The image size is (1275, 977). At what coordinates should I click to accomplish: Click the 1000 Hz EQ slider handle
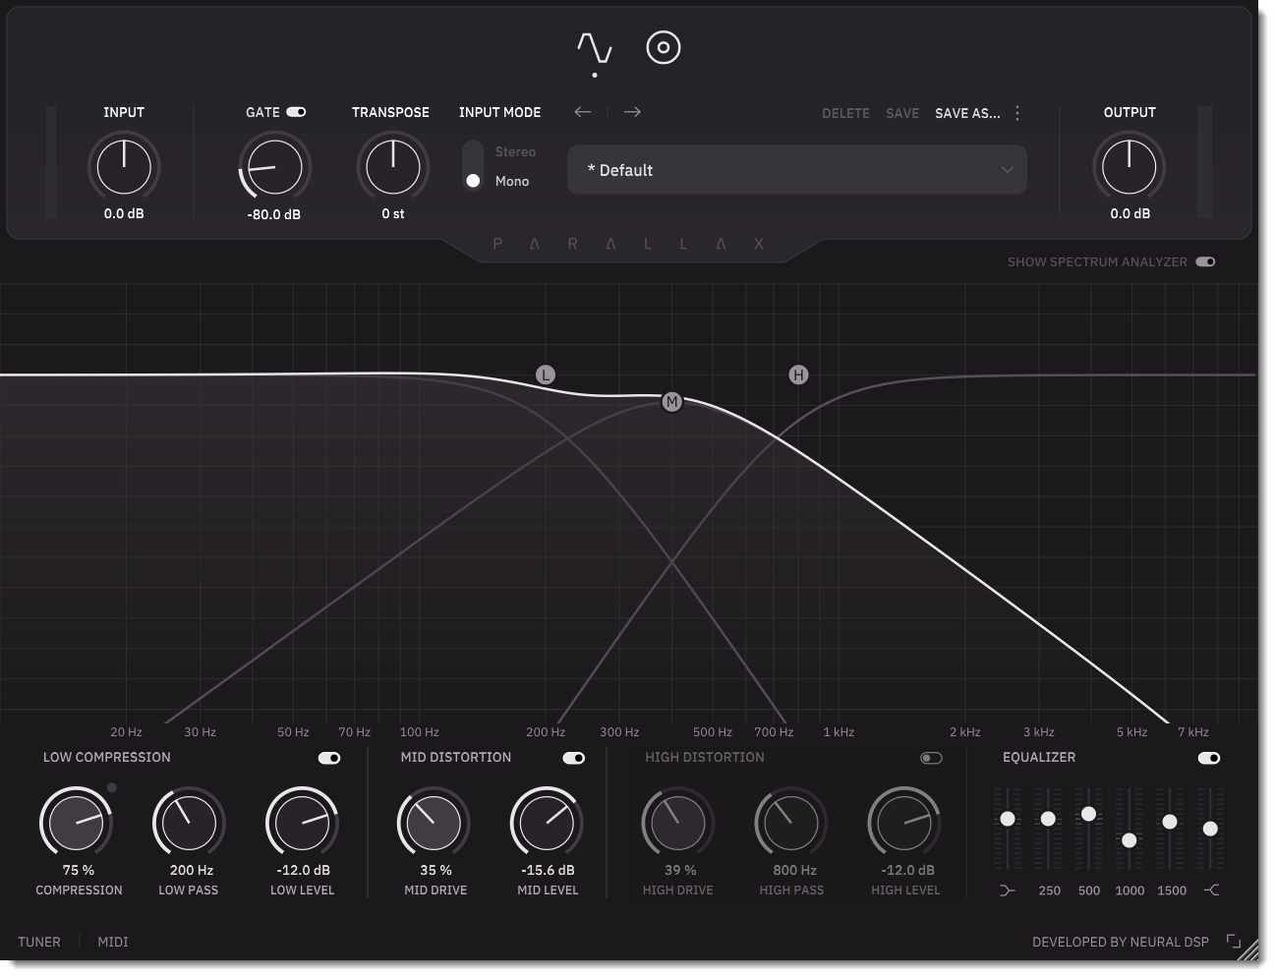coord(1130,840)
